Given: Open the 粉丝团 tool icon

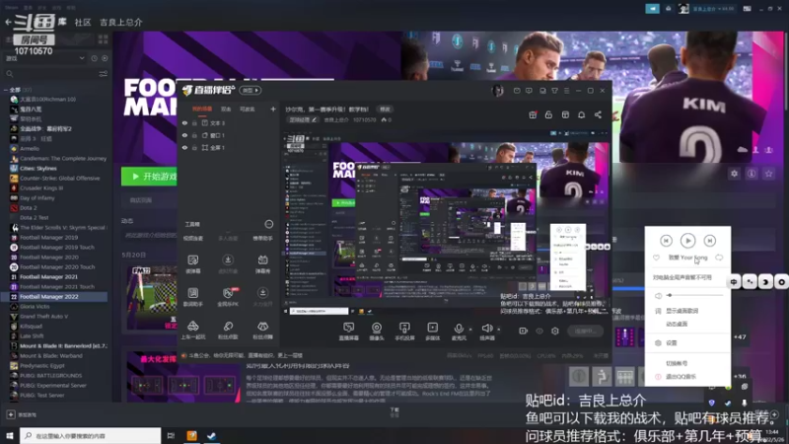Looking at the screenshot, I should [x=262, y=330].
